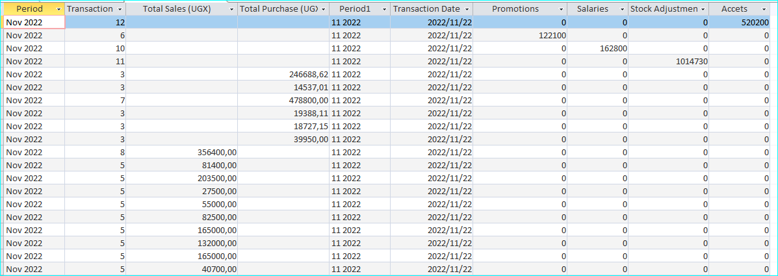Click the Transaction cell with value 12
The height and width of the screenshot is (276, 778).
(x=96, y=22)
